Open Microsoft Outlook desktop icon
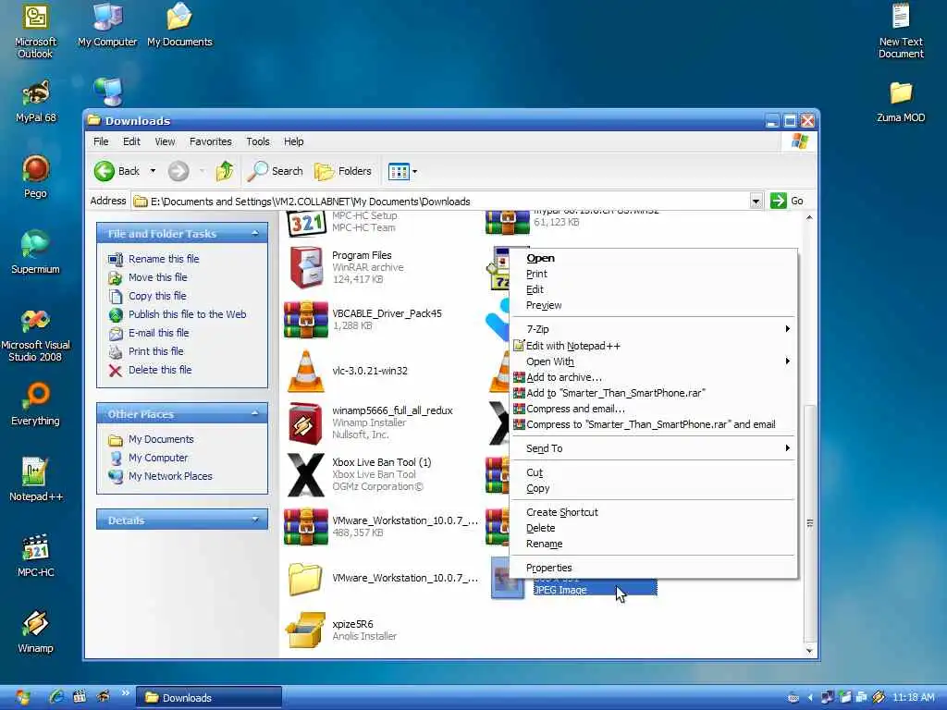 click(35, 31)
